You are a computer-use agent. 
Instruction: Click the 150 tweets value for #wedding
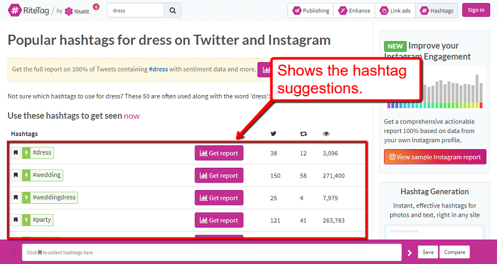(x=275, y=176)
